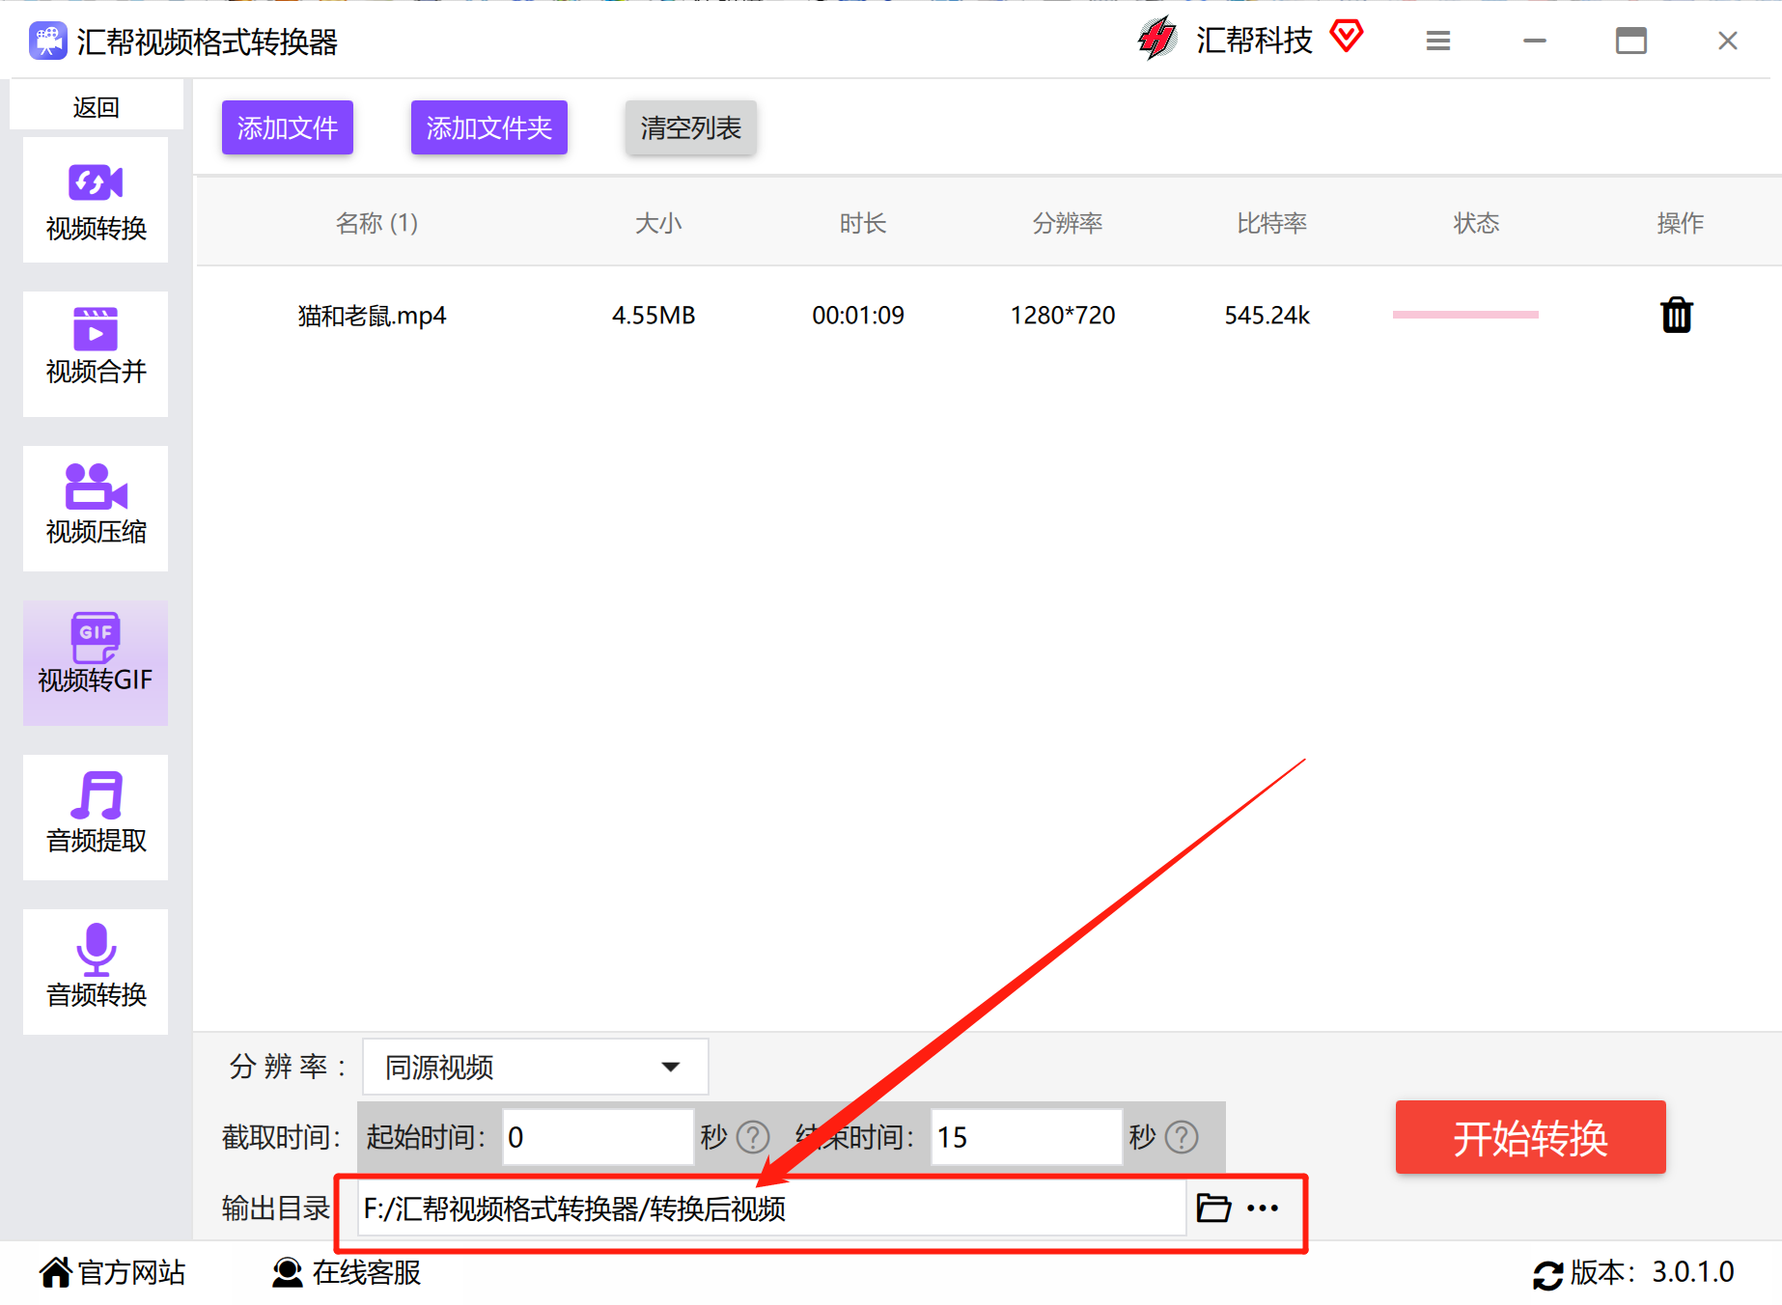Click the 操作 column header

coord(1681,223)
